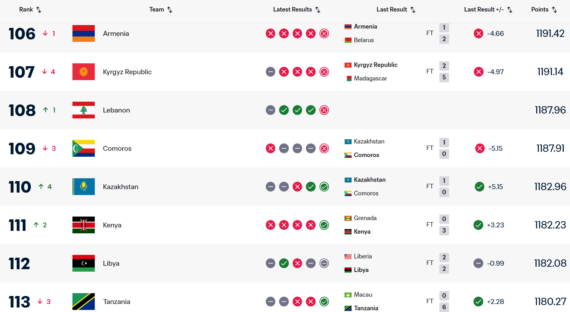Click the Tanzania flag icon
The width and height of the screenshot is (570, 312).
[84, 302]
